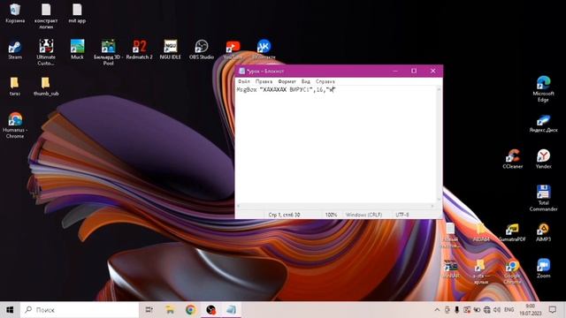Select the Redmatch 2 desktop icon
This screenshot has width=566, height=318.
tap(140, 49)
